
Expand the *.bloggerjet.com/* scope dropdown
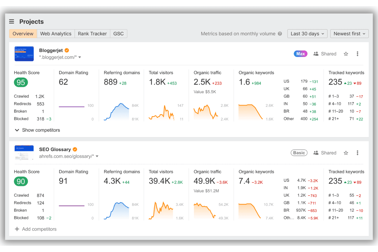(x=80, y=57)
